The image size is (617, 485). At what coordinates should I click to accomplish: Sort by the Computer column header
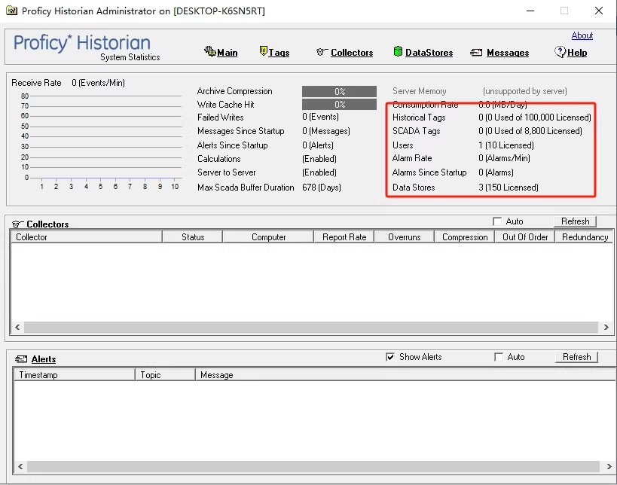(268, 236)
